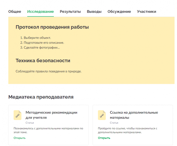Click the step Сделайте фотографии

pyautogui.click(x=40, y=48)
